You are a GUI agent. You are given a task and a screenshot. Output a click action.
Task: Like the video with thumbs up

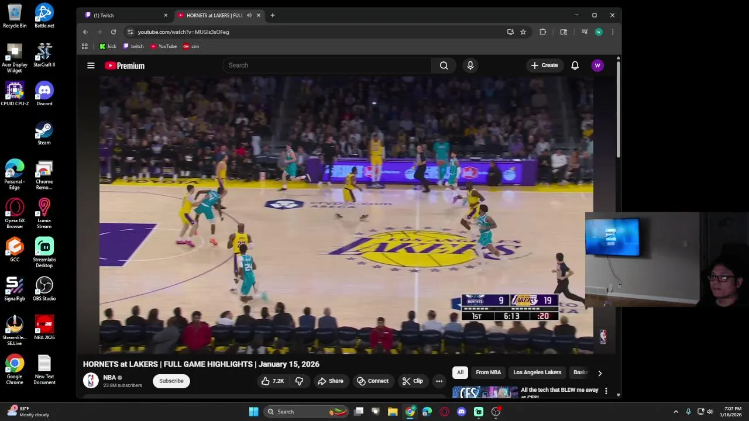pos(273,381)
